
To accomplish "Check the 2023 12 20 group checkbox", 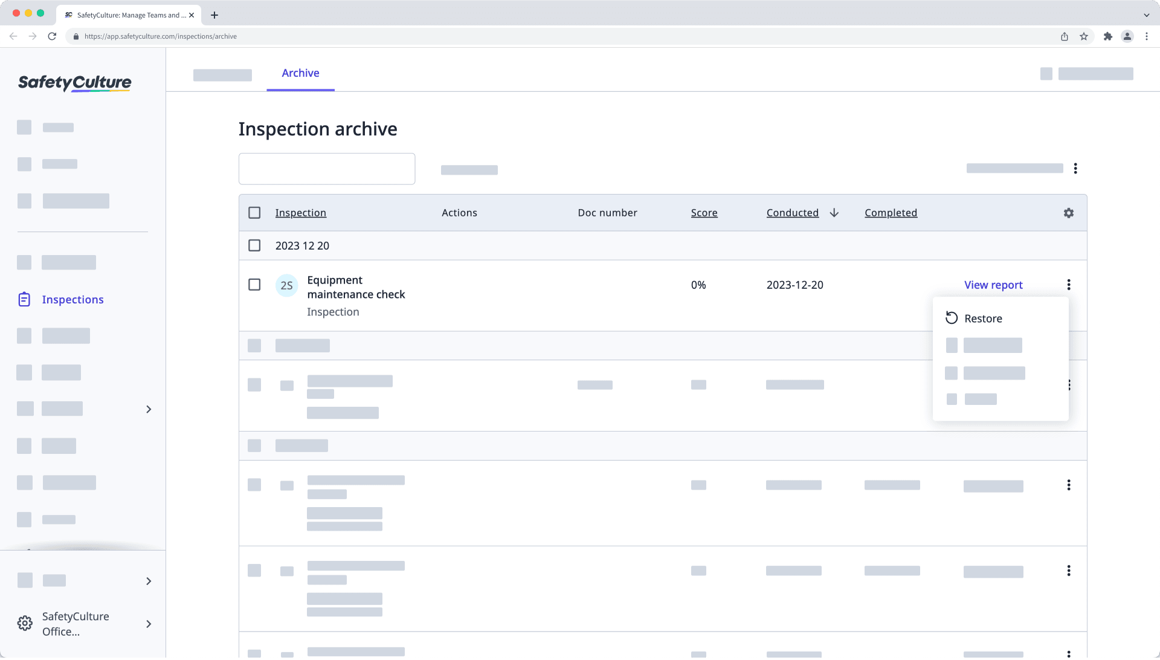I will pyautogui.click(x=254, y=245).
